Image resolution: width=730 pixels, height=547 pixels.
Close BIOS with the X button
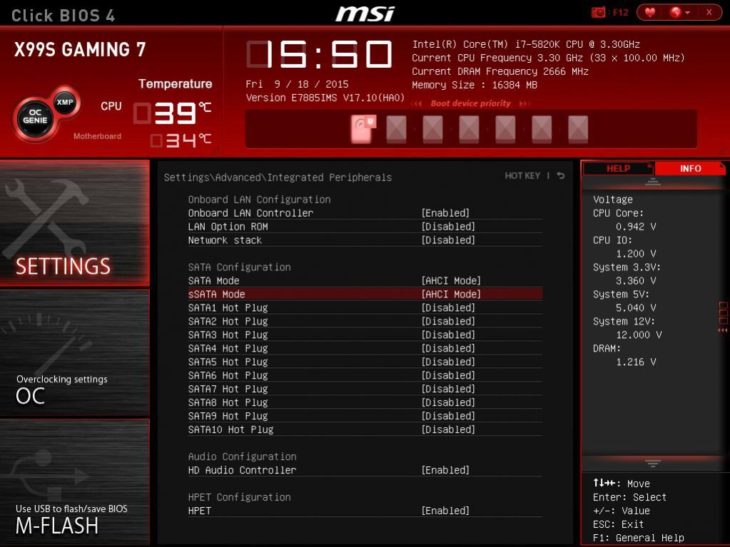tap(709, 13)
